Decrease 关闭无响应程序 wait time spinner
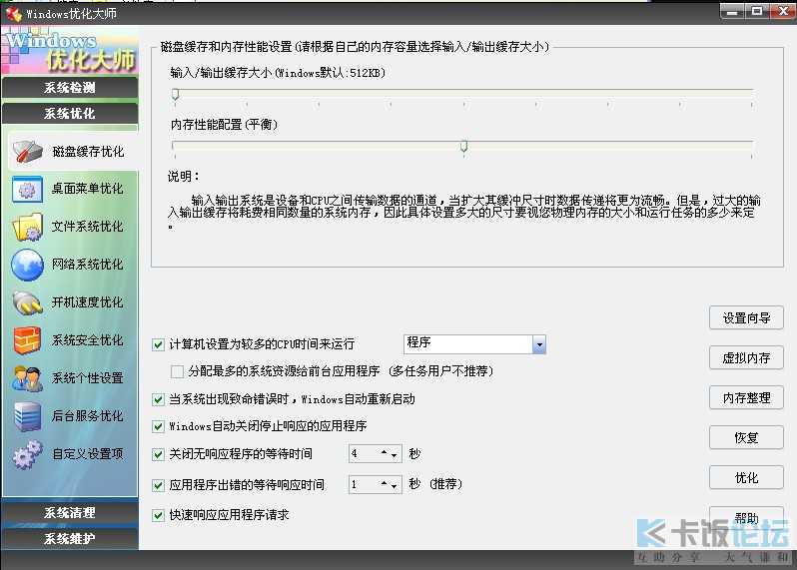The image size is (797, 570). (x=394, y=455)
